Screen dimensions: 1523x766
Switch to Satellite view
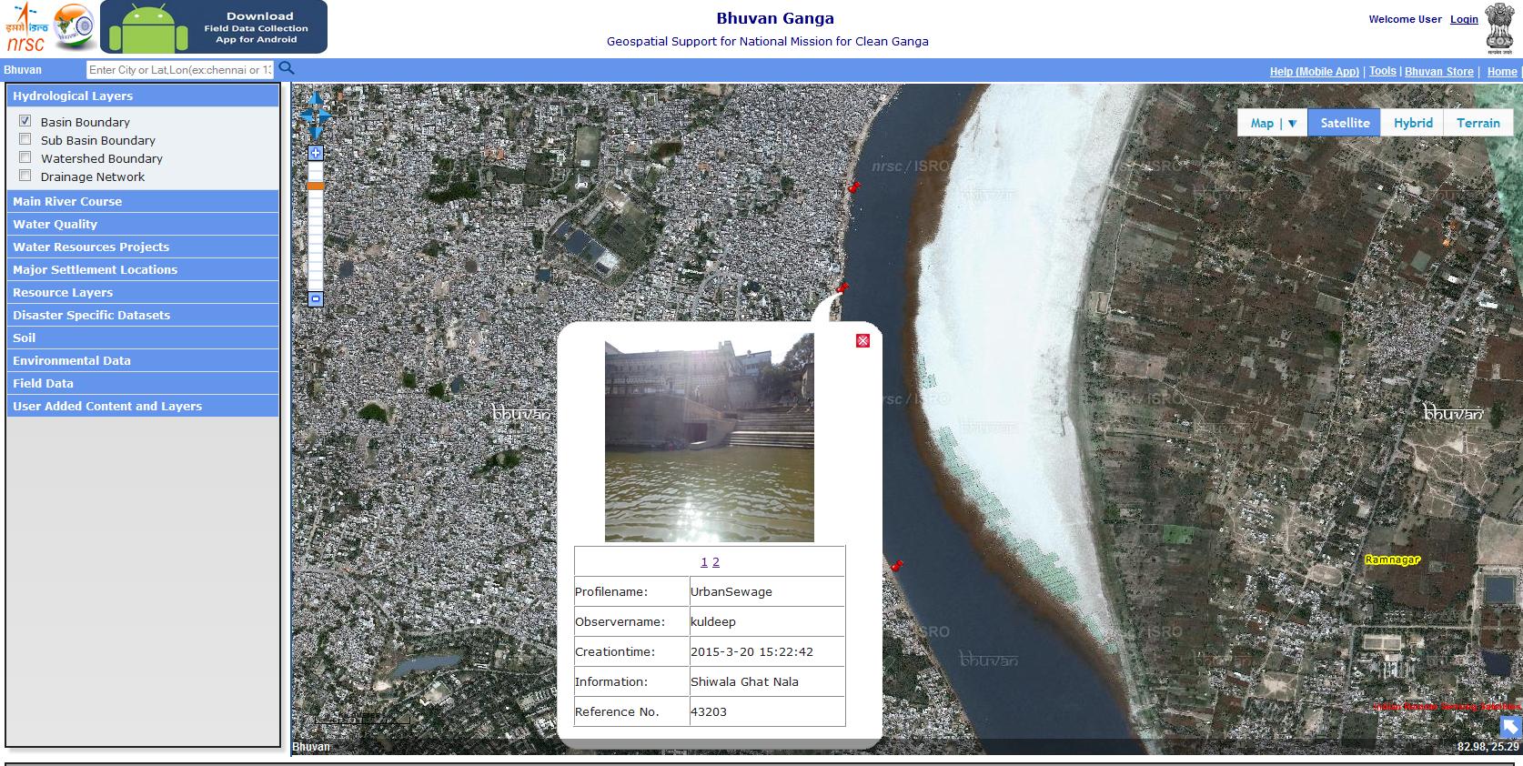pos(1345,123)
